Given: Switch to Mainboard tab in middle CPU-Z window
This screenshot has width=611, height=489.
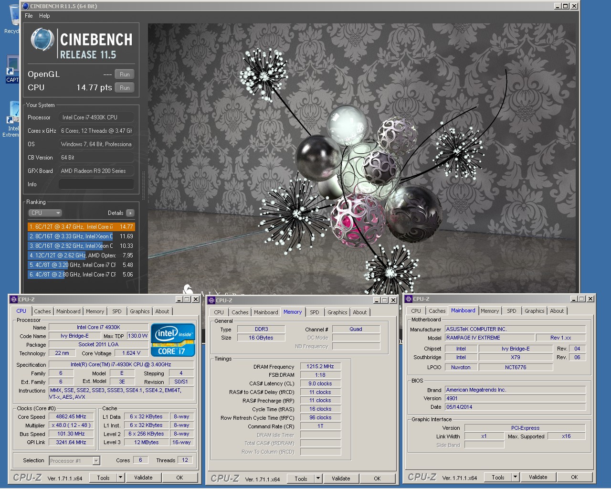Looking at the screenshot, I should pos(266,312).
